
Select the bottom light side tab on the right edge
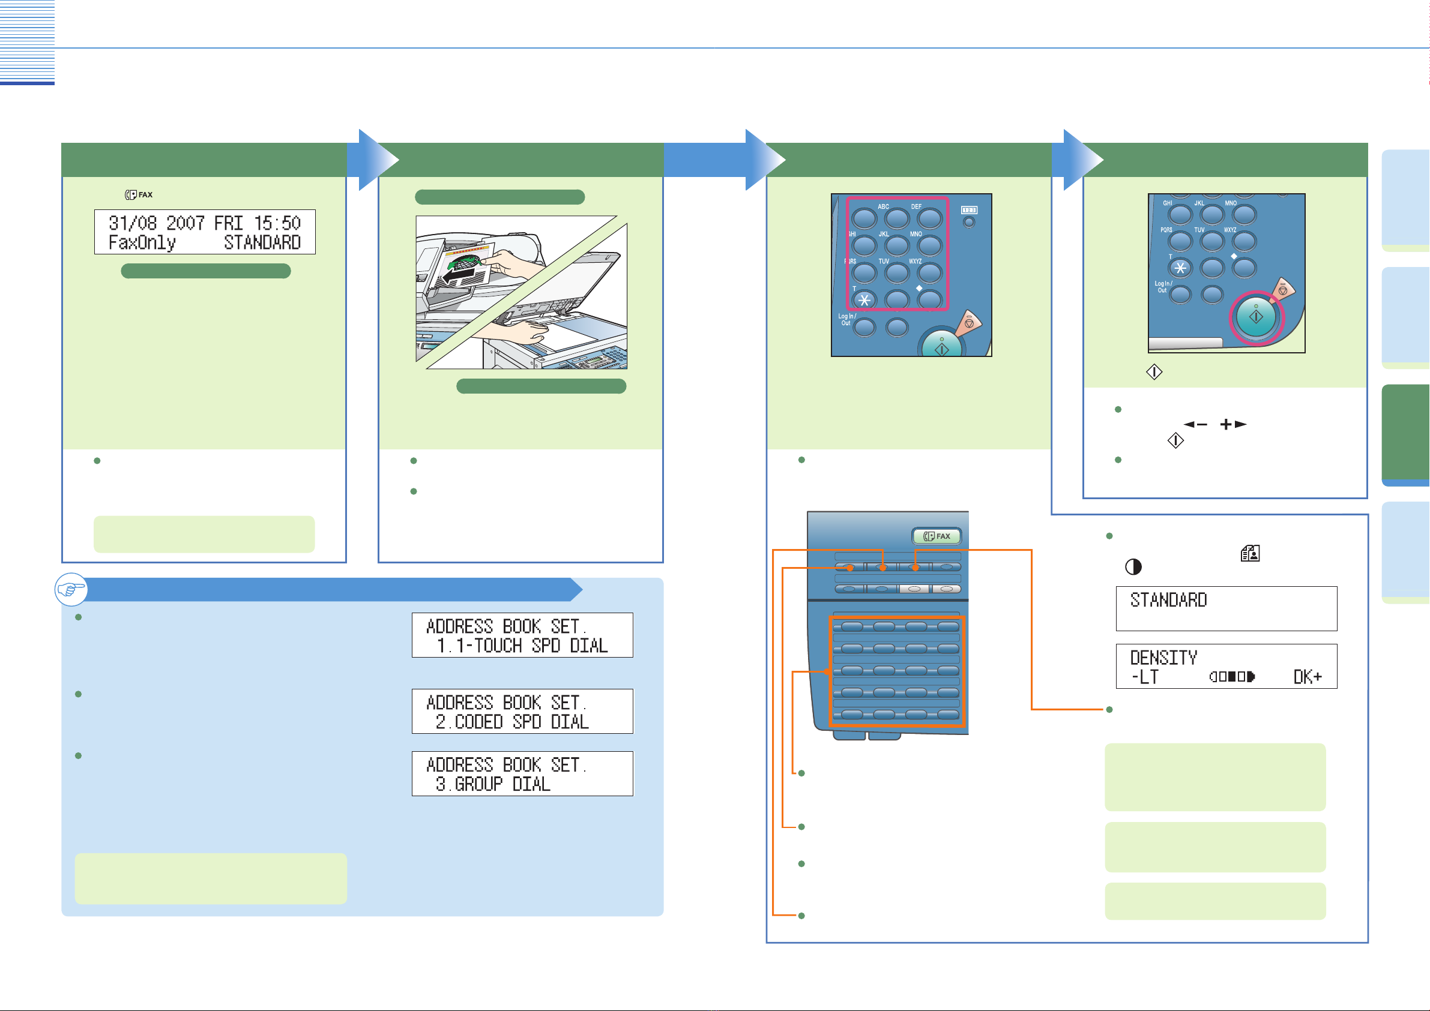click(1406, 553)
